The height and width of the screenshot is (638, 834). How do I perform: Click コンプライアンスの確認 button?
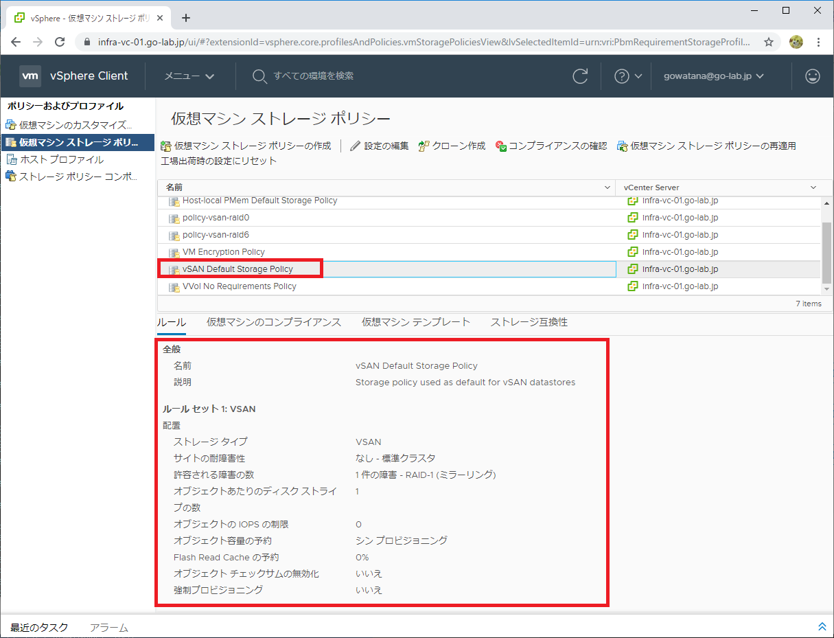[x=551, y=146]
